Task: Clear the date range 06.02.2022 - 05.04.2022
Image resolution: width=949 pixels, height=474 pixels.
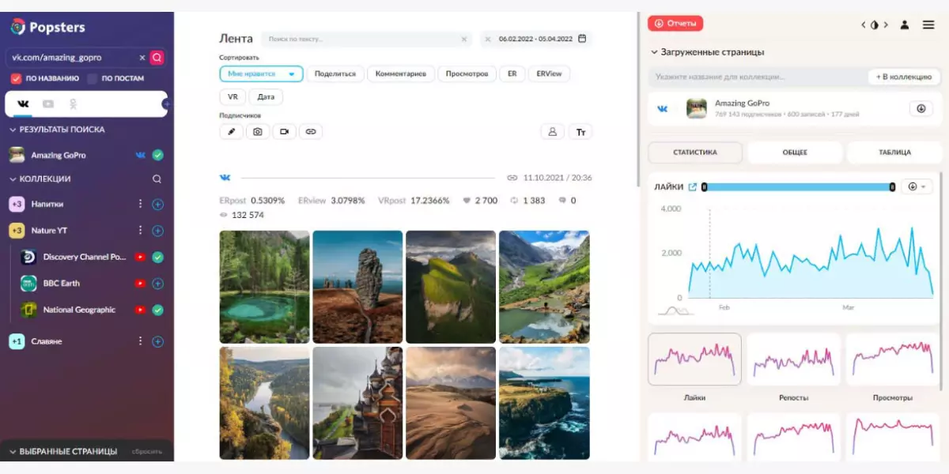Action: click(487, 39)
